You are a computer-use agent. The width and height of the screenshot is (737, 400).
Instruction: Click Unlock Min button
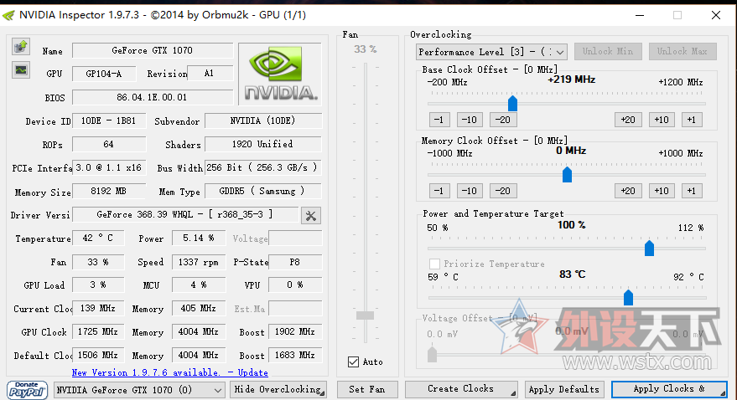(x=608, y=52)
